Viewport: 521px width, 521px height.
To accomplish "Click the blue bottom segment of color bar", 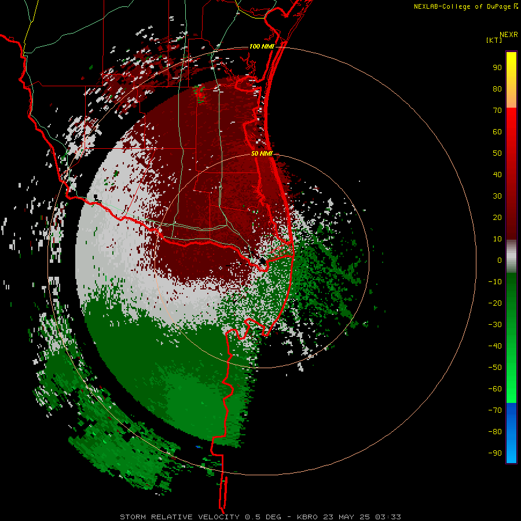I will click(511, 433).
